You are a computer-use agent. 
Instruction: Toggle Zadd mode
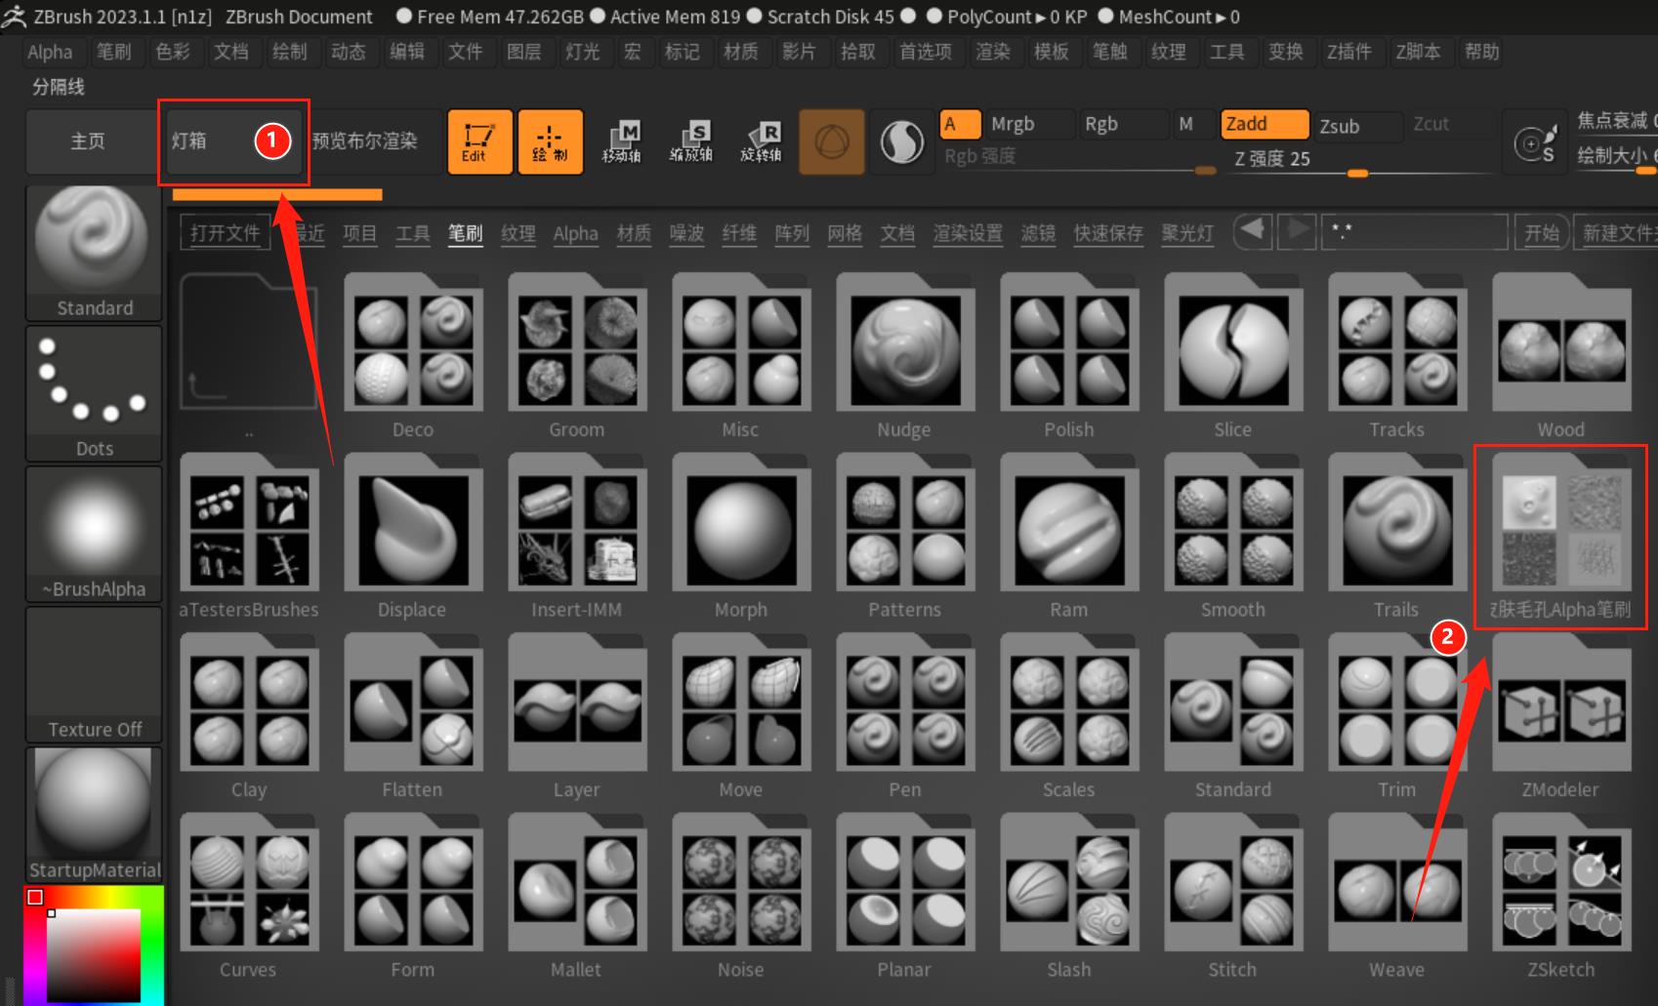[x=1264, y=124]
